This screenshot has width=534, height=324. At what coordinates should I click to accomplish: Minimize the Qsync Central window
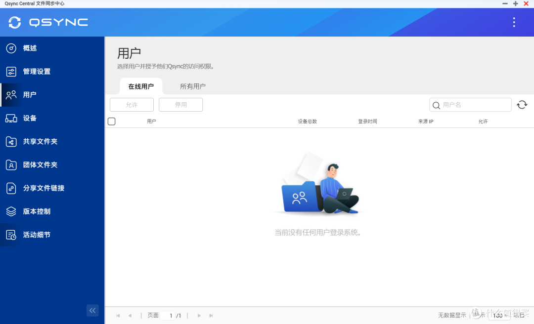(505, 3)
